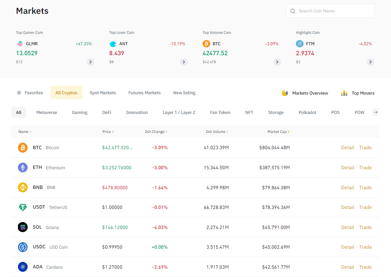Click the Solana logo in the table
Viewport: 391px width, 277px height.
(x=23, y=227)
